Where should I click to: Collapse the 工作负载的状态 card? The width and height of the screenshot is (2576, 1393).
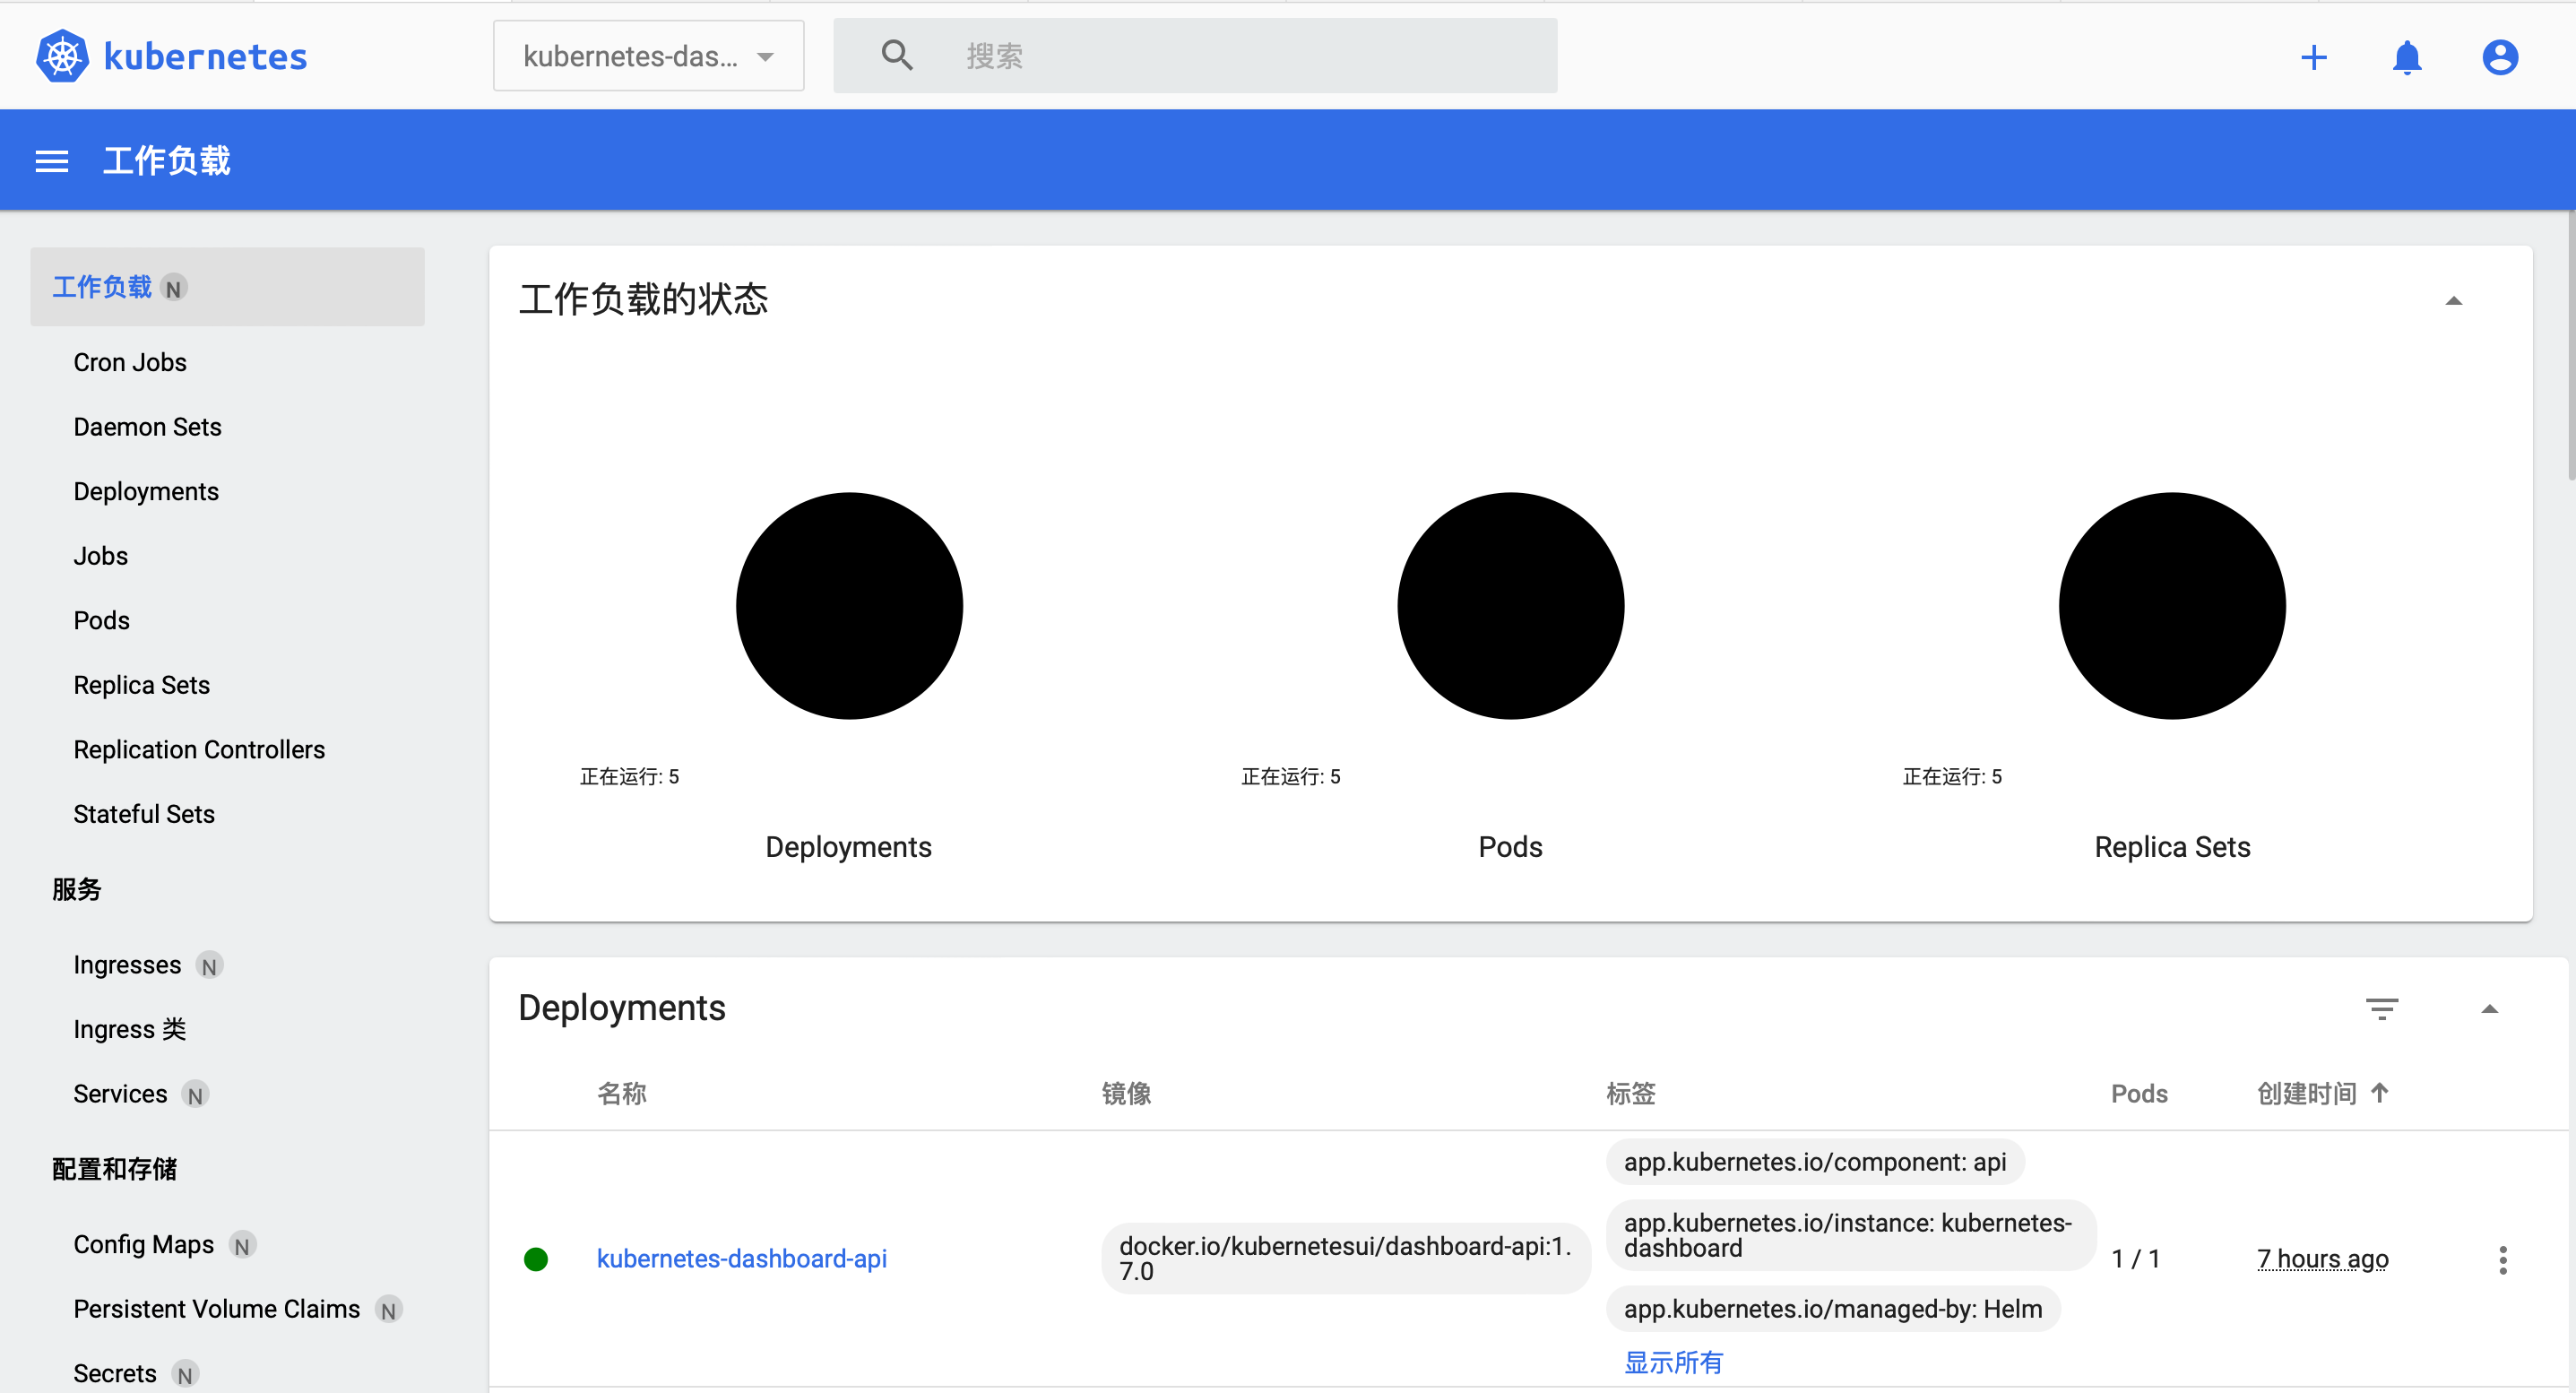point(2453,301)
